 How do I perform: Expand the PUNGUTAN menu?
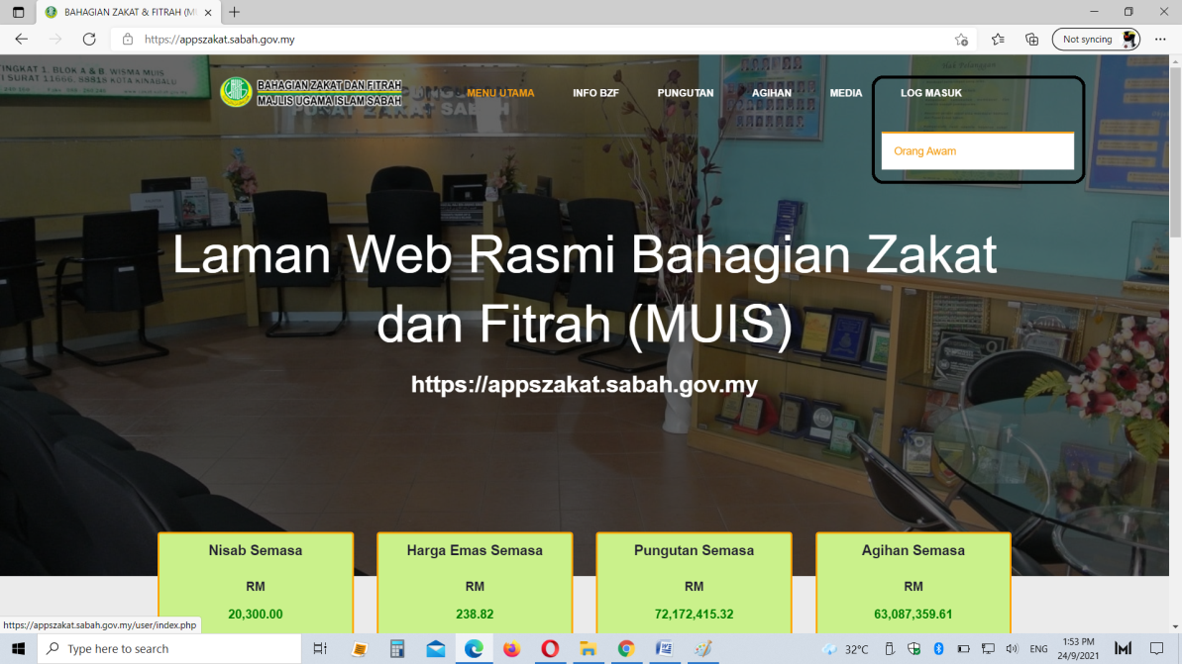[x=685, y=93]
